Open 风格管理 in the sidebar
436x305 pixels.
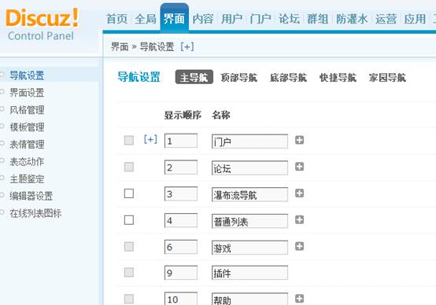pos(27,110)
